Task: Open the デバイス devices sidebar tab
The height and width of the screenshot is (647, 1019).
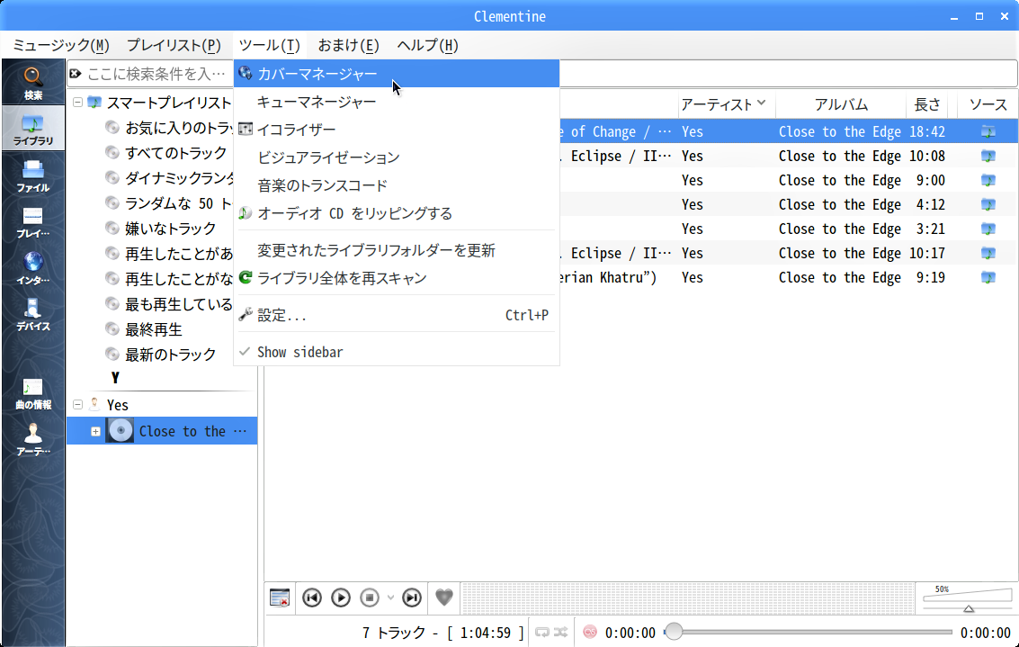Action: pos(33,315)
